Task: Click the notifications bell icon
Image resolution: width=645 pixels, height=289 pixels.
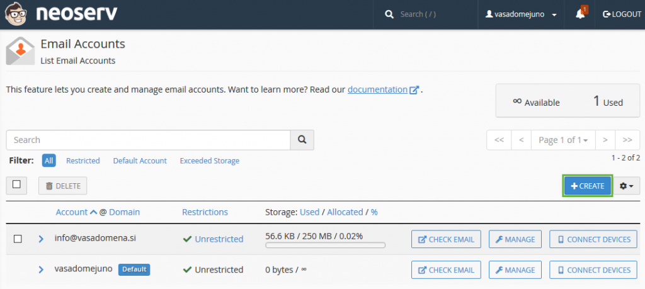Action: point(580,14)
